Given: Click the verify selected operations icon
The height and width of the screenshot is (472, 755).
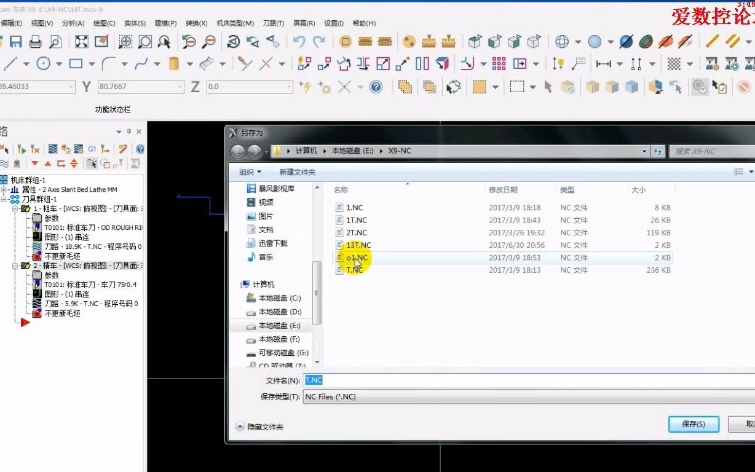Looking at the screenshot, I should pos(65,149).
